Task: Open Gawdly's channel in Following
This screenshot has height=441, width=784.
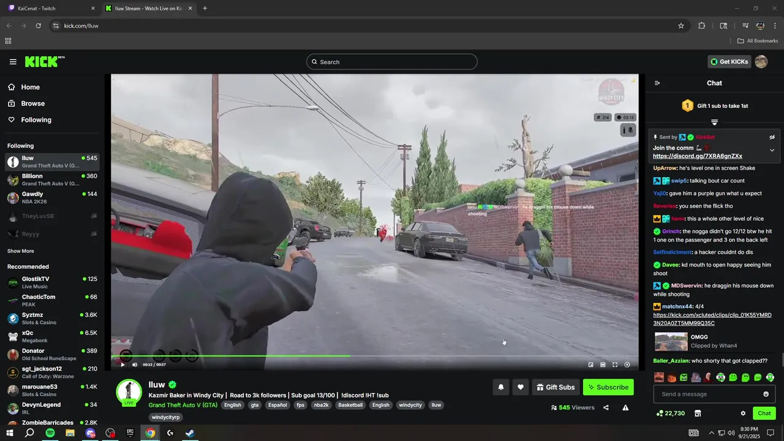Action: [53, 198]
